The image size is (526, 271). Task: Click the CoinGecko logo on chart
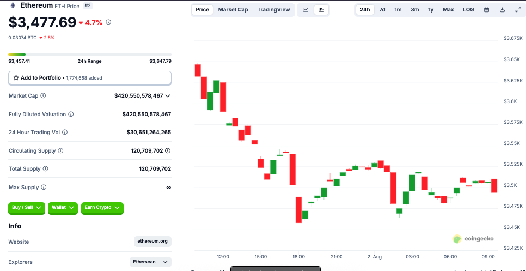[473, 239]
